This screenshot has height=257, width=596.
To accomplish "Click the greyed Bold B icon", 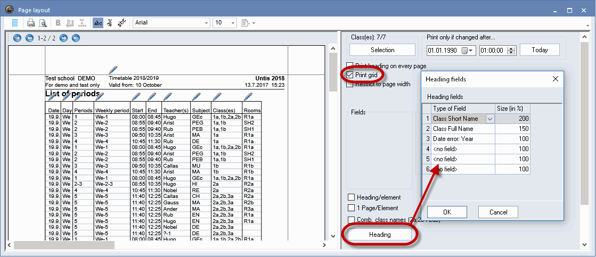I will (59, 23).
